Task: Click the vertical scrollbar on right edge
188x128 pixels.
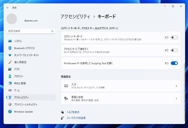Action: (184, 92)
